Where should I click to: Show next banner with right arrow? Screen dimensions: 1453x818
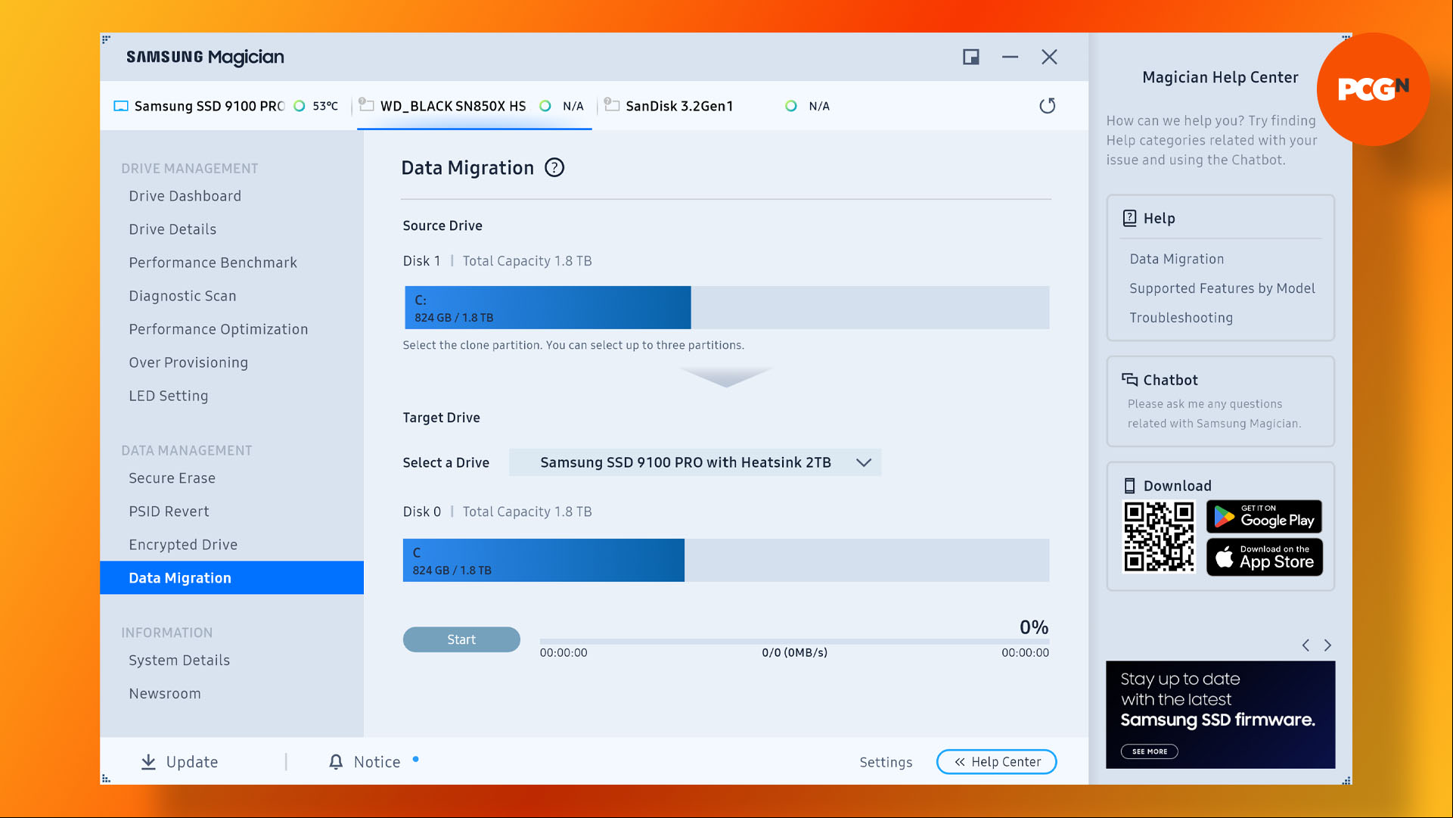pyautogui.click(x=1327, y=645)
